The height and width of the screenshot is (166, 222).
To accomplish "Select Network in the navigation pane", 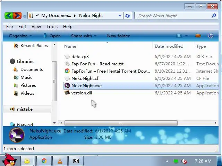I will pyautogui.click(x=25, y=124).
